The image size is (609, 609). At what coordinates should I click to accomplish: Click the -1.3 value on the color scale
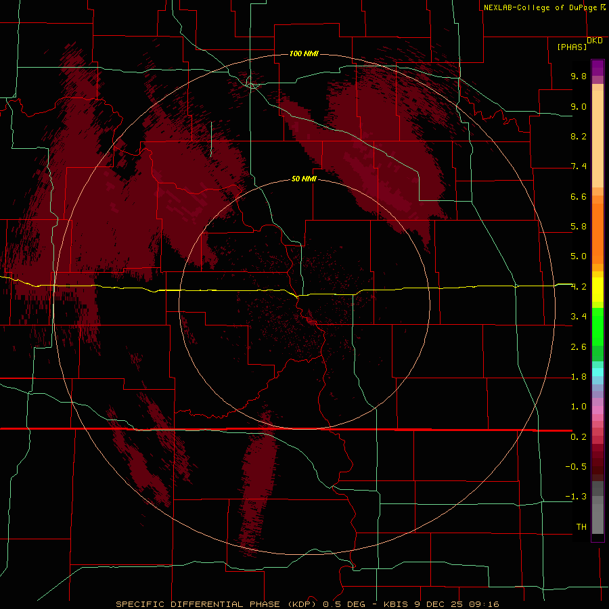pyautogui.click(x=576, y=497)
